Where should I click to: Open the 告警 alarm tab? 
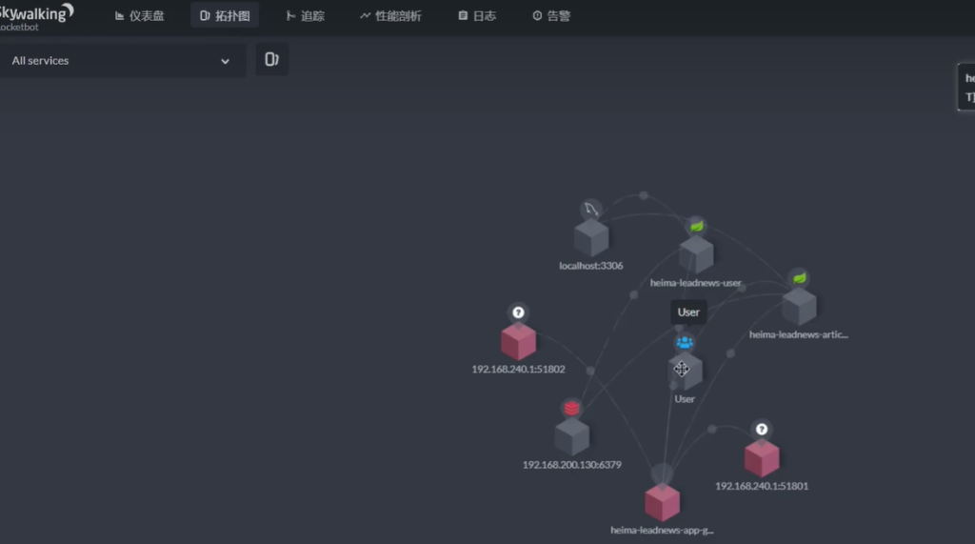point(551,16)
